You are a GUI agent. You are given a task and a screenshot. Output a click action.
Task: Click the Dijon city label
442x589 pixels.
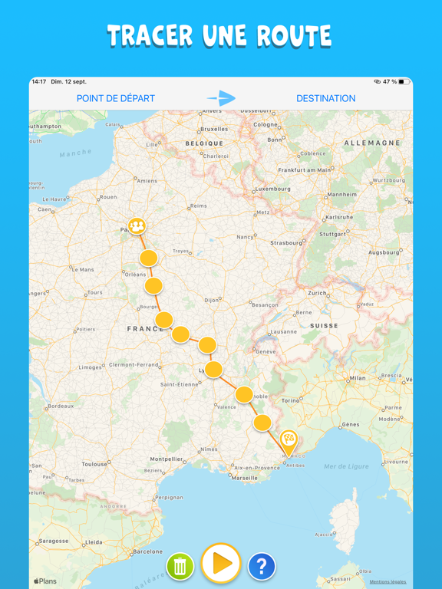211,301
